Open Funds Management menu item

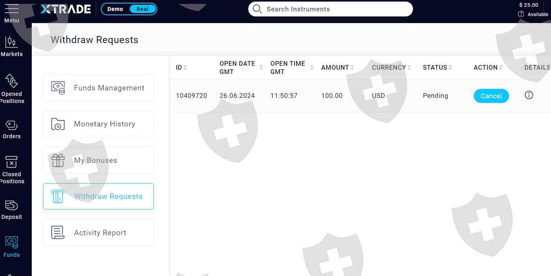[x=98, y=88]
